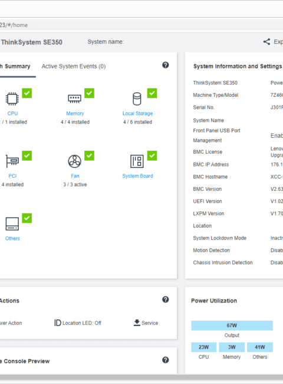Click Location LED: Off action

click(x=82, y=323)
